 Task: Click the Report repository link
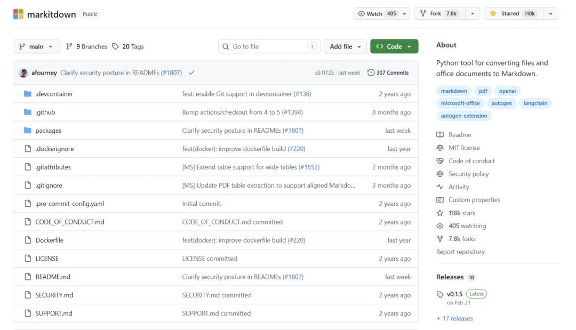pos(460,252)
